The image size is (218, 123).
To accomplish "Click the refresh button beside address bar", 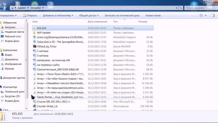I will [181, 8].
